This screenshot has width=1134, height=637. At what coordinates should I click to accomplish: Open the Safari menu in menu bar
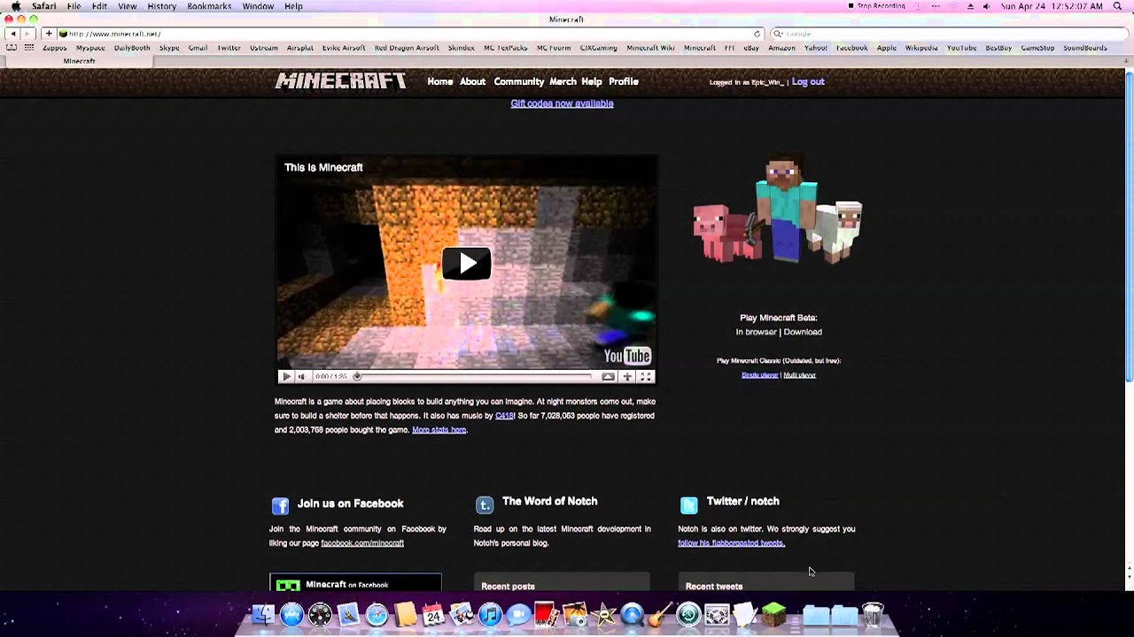point(43,6)
